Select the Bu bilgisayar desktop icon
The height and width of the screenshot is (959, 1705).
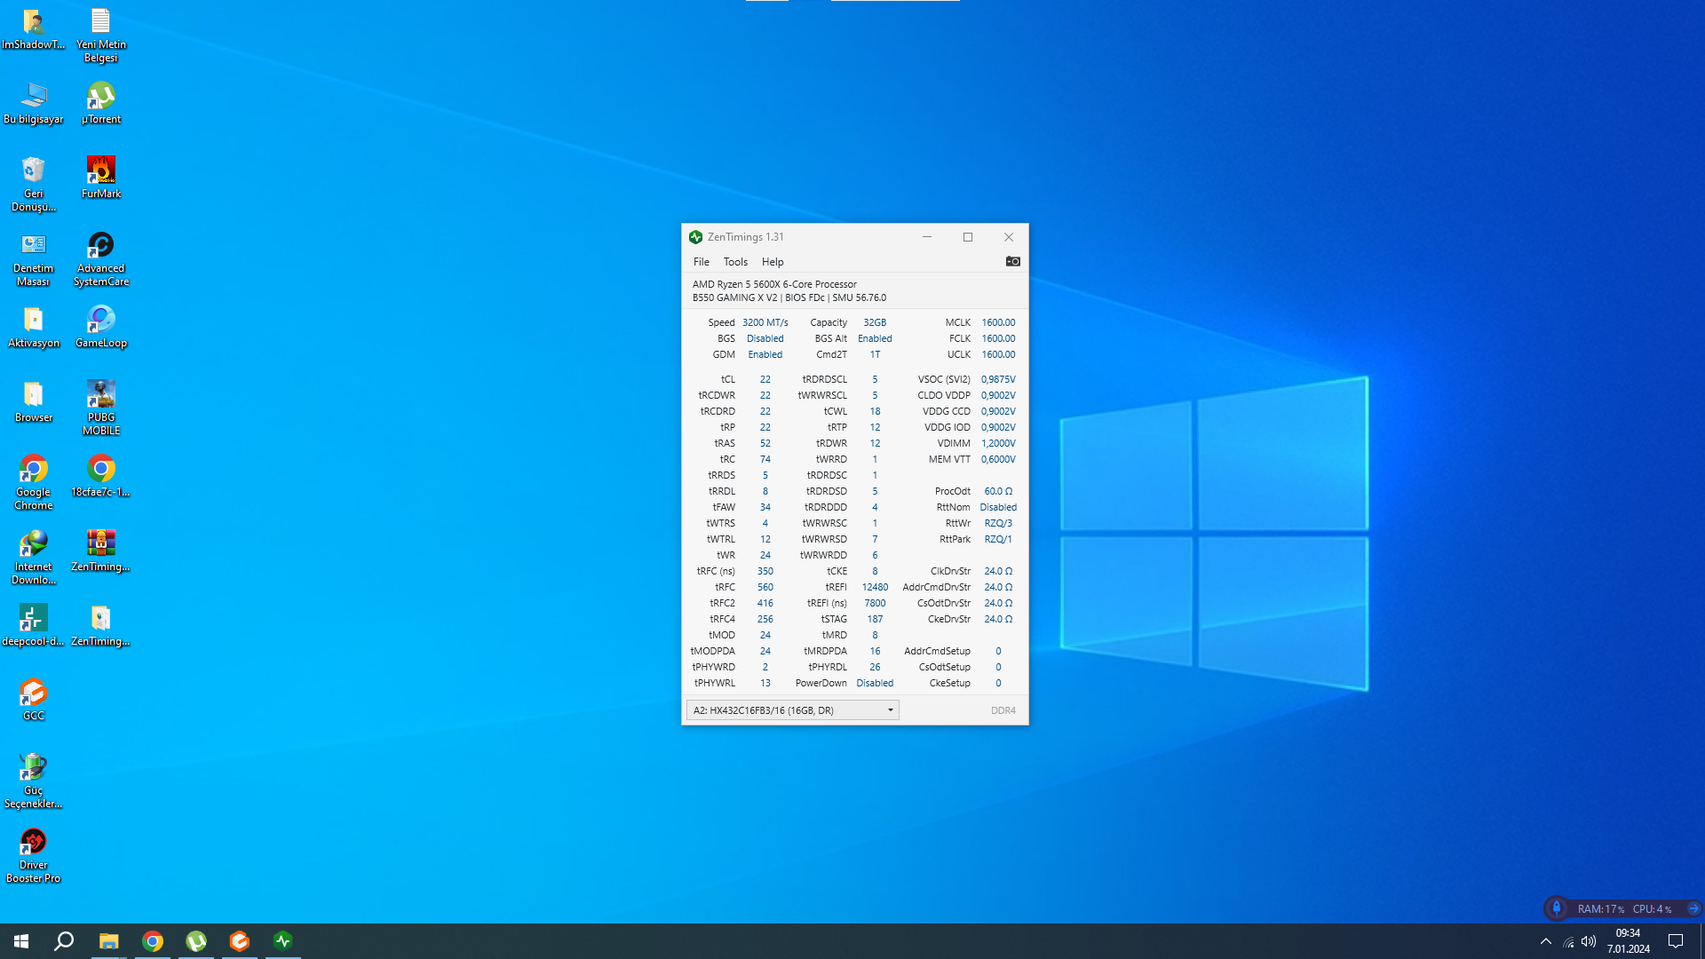(x=34, y=104)
